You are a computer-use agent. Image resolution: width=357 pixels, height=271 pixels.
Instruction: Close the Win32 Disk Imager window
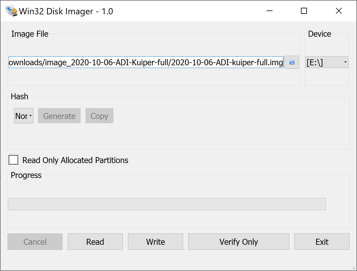point(339,11)
